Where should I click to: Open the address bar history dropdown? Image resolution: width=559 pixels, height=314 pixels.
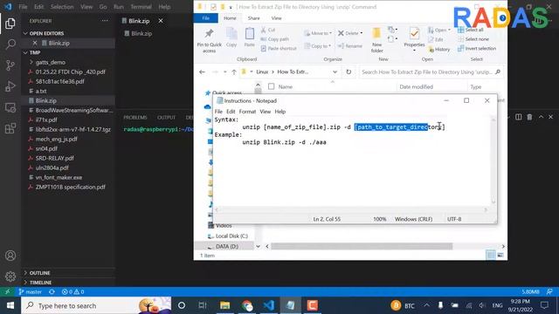pyautogui.click(x=335, y=72)
